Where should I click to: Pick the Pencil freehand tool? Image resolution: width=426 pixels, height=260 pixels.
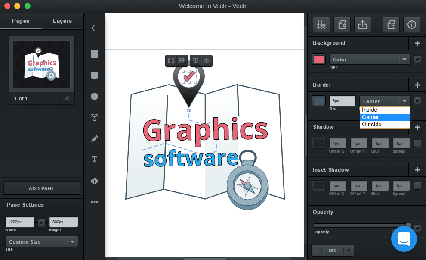[94, 138]
